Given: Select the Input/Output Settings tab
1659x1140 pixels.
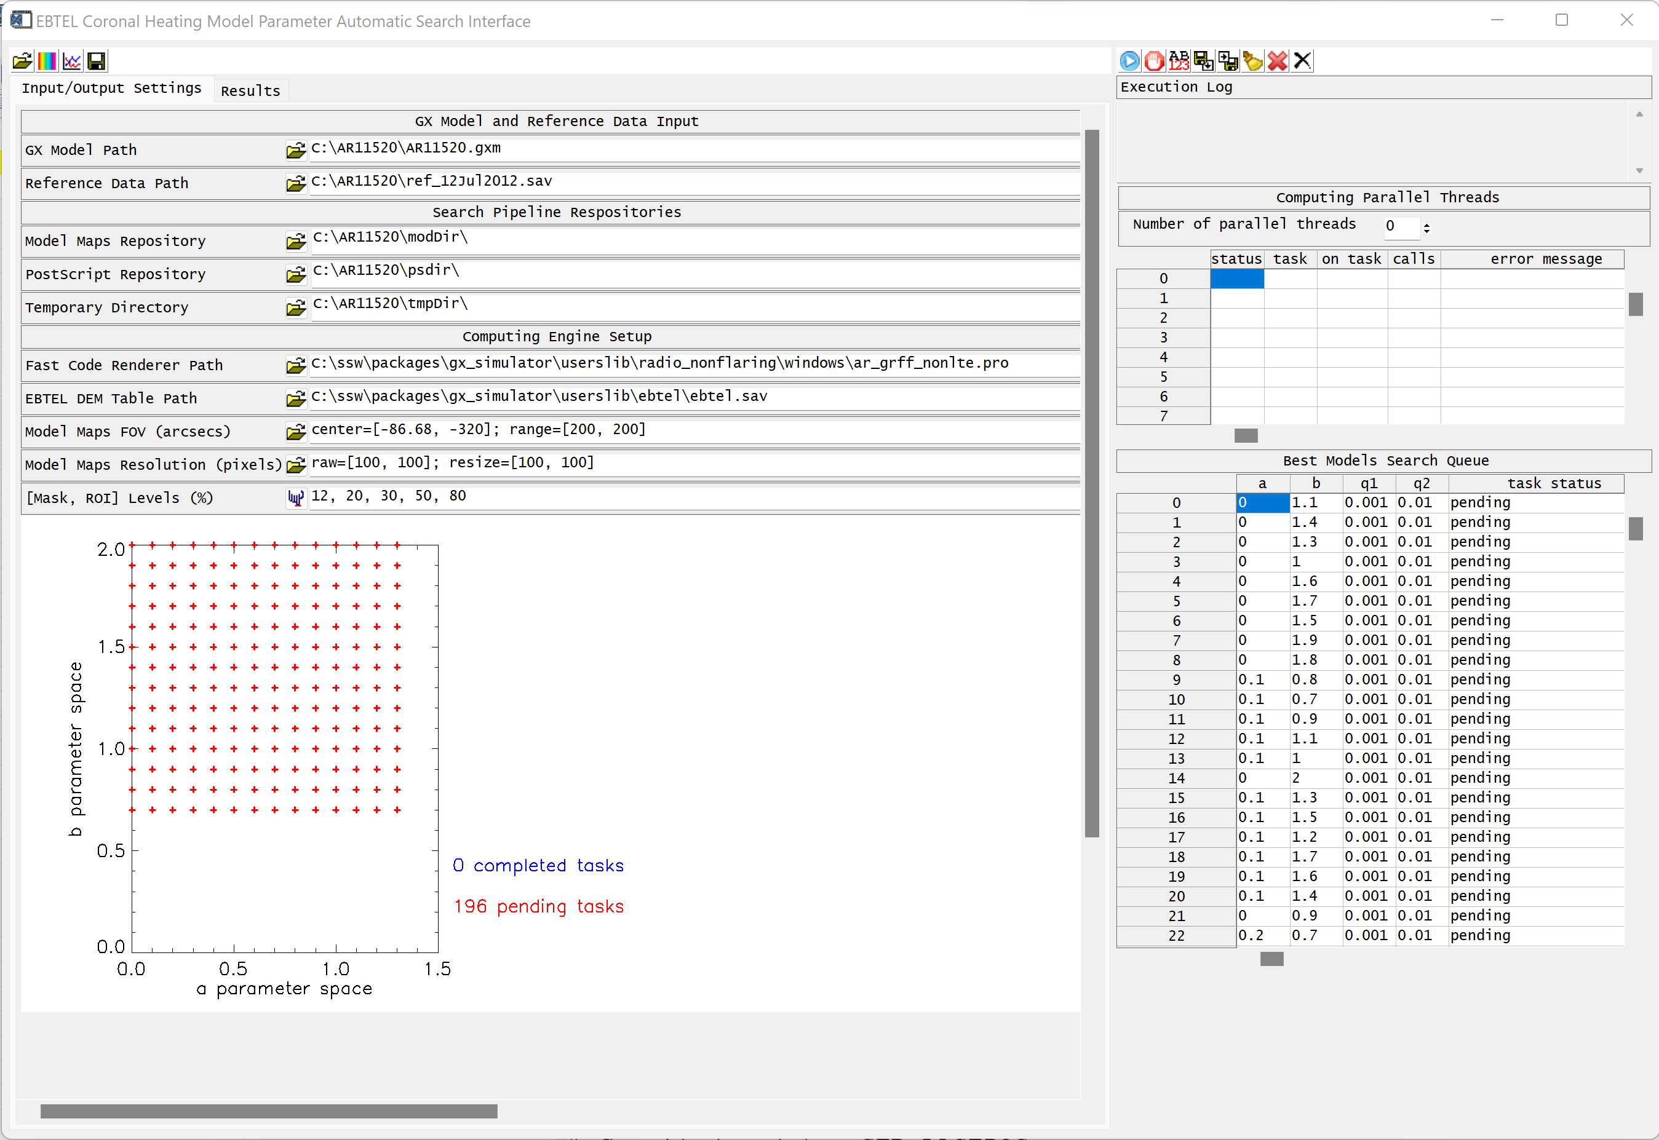Looking at the screenshot, I should tap(111, 88).
